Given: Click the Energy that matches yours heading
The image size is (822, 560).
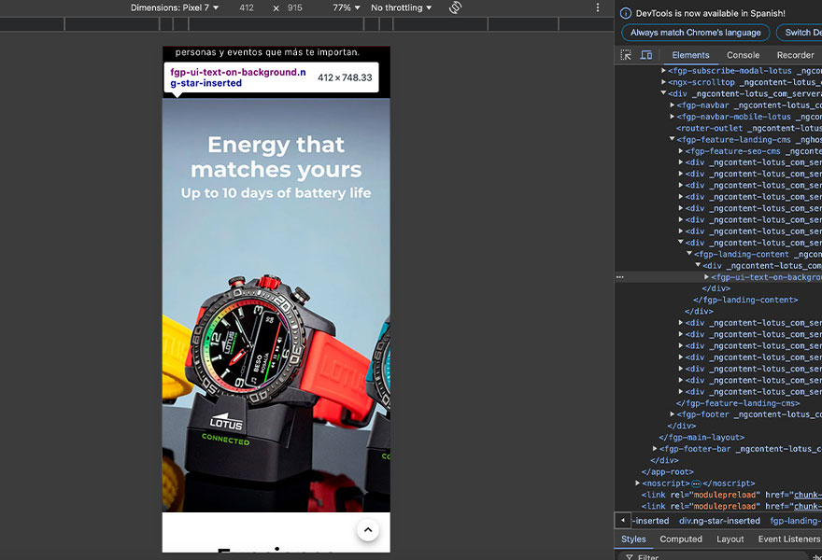Looking at the screenshot, I should [276, 157].
